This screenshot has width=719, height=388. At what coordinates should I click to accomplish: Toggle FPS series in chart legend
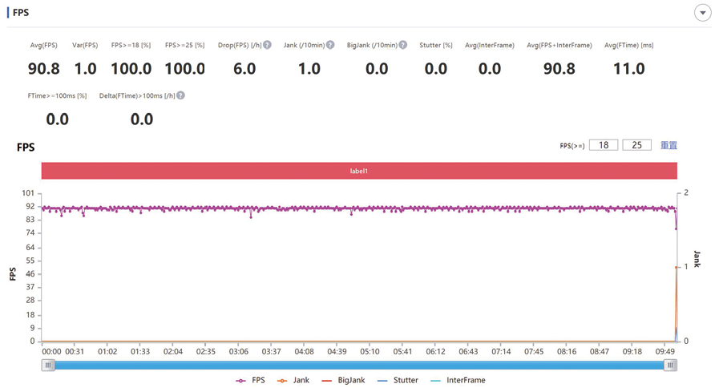click(250, 380)
